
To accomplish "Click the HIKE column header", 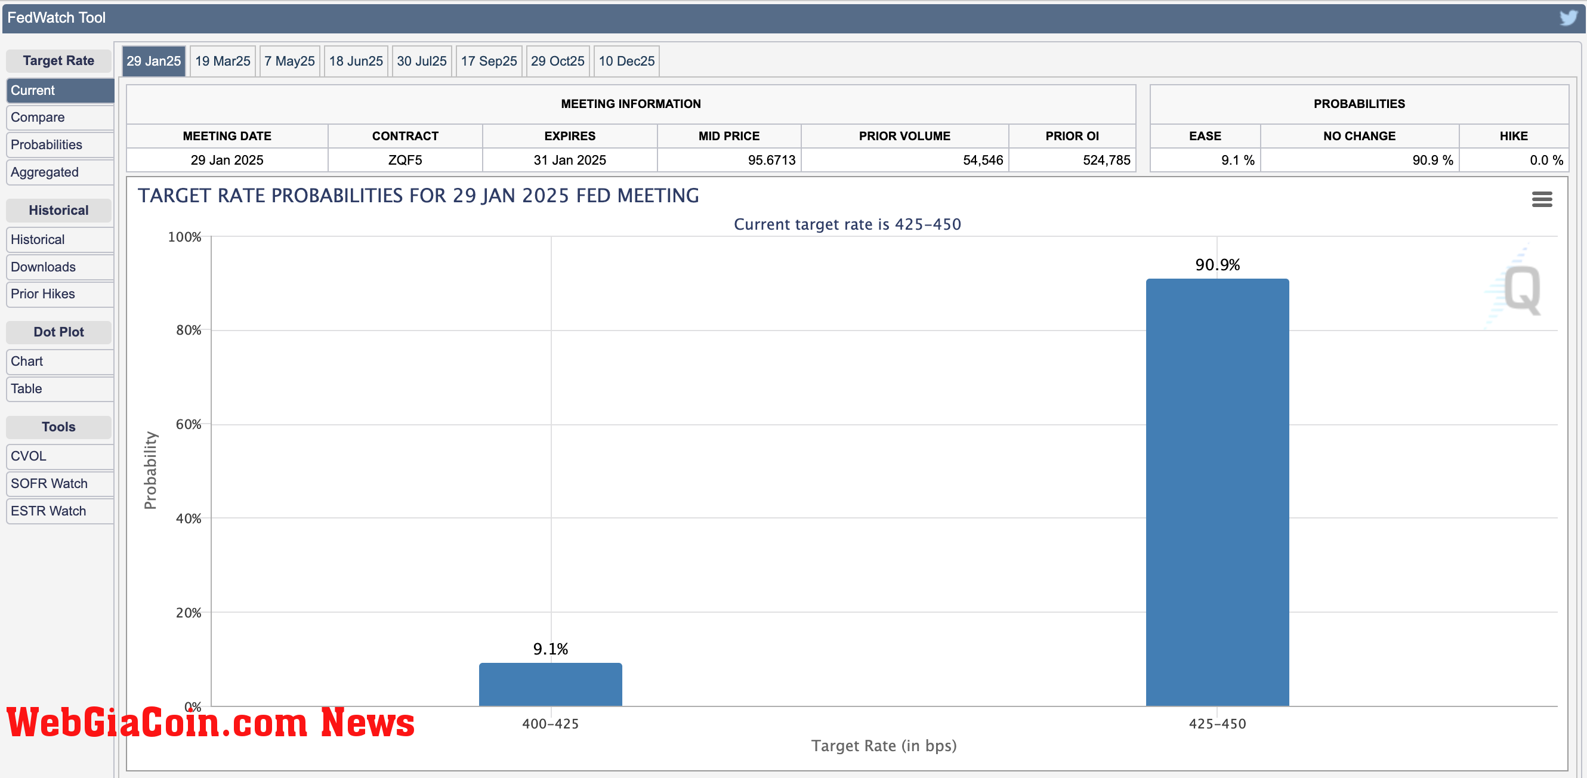I will tap(1514, 136).
